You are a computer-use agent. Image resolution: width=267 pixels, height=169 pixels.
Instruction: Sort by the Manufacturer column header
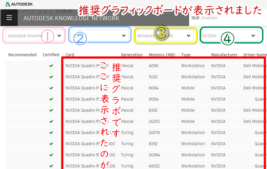(x=224, y=55)
